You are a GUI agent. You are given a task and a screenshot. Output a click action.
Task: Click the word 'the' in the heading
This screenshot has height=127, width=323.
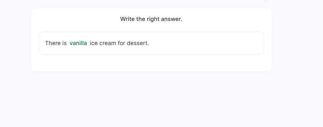pos(141,19)
